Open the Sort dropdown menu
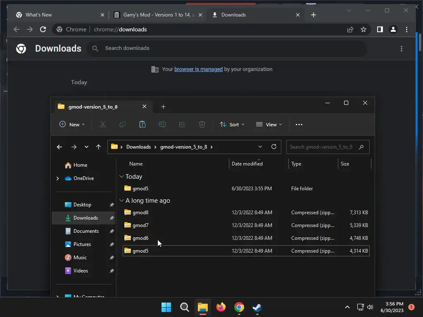The image size is (423, 317). click(x=232, y=125)
